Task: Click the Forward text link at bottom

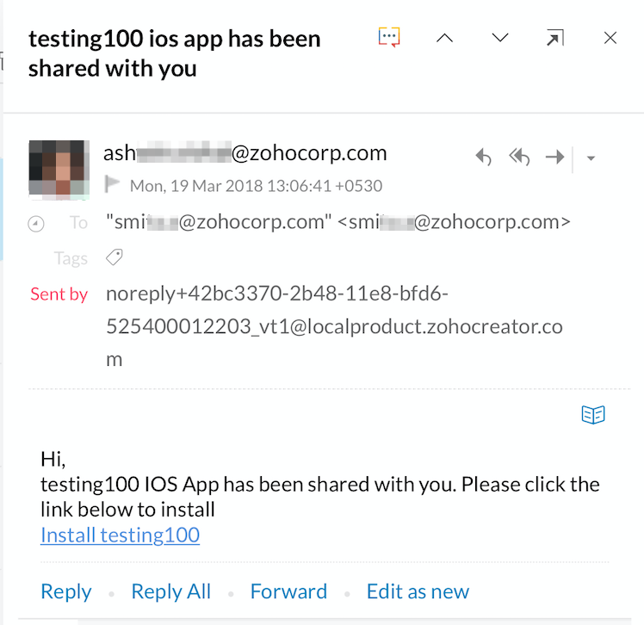Action: [x=288, y=591]
